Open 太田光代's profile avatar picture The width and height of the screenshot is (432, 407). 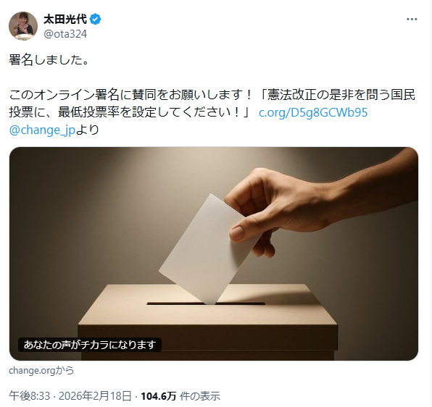tap(23, 26)
